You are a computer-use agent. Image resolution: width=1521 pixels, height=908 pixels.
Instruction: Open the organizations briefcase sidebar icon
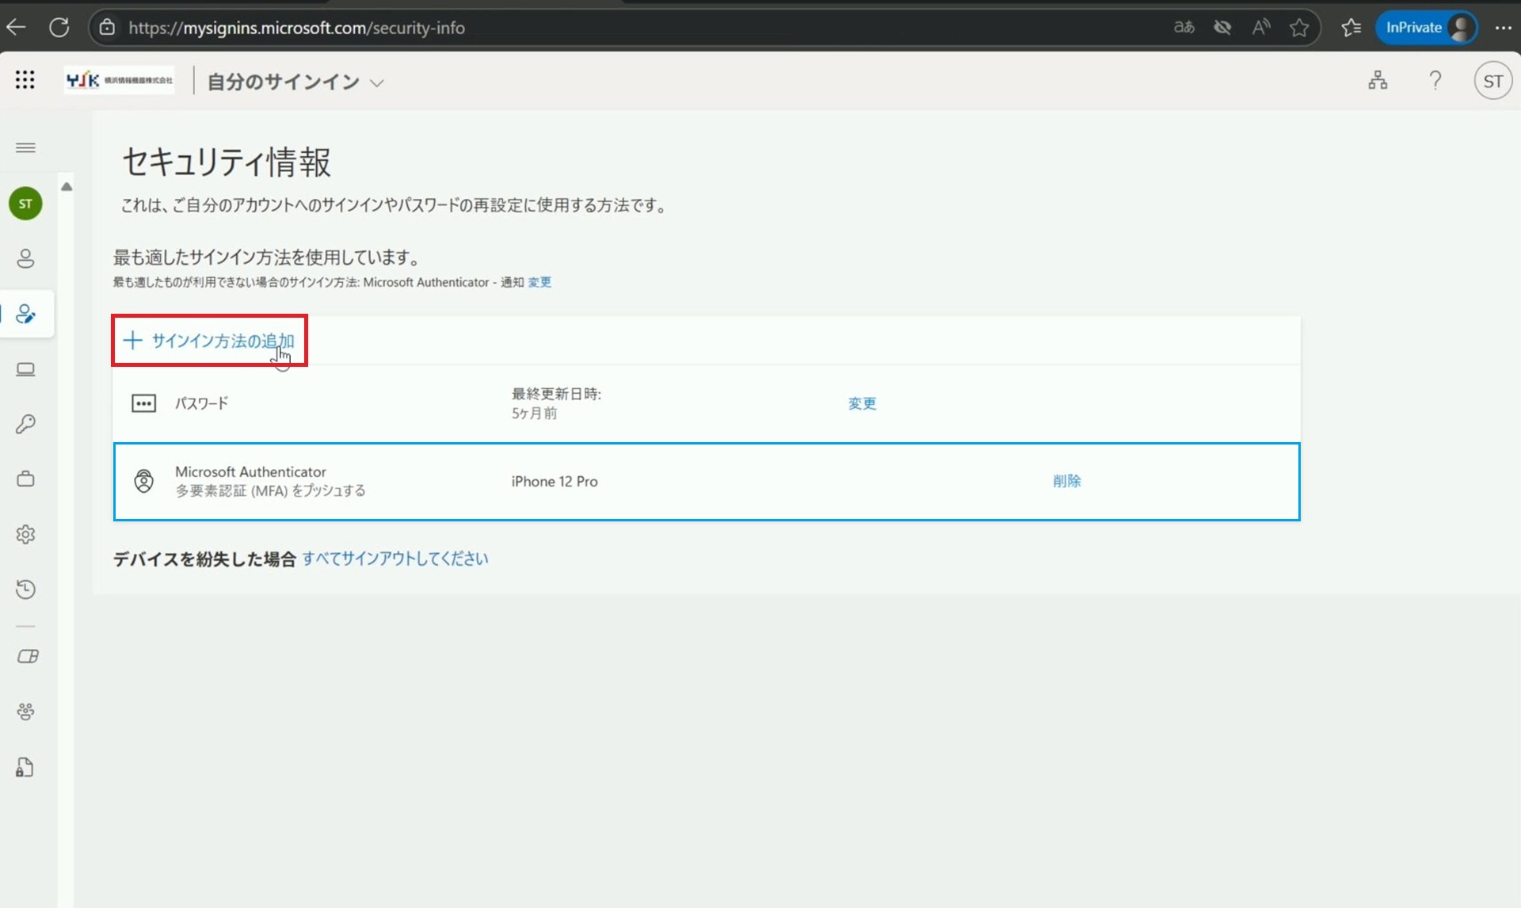(25, 479)
